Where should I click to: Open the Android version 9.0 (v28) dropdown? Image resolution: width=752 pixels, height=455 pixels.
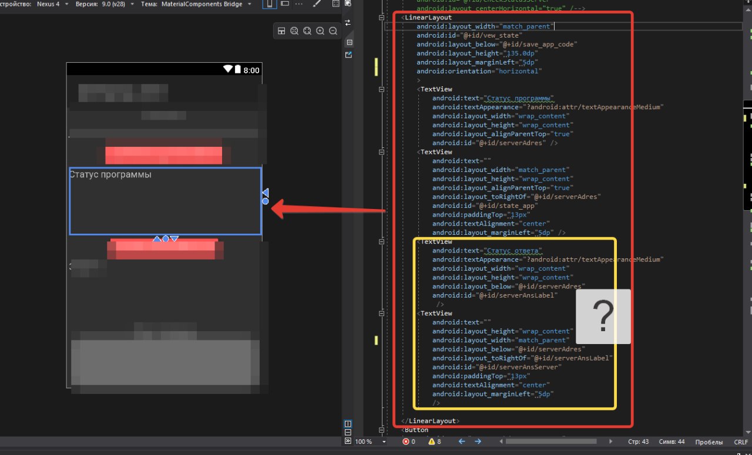pyautogui.click(x=106, y=4)
